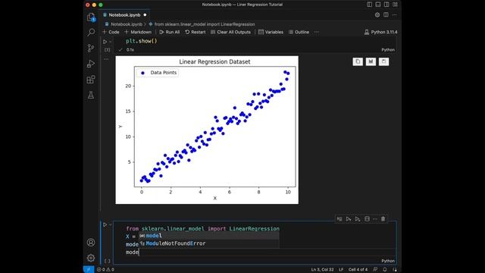The image size is (485, 273).
Task: Open the Testing flask view
Action: 91,95
